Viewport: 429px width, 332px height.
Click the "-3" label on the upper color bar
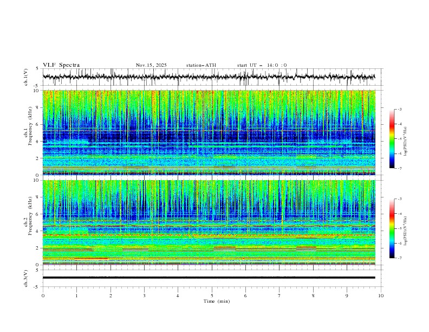point(400,110)
